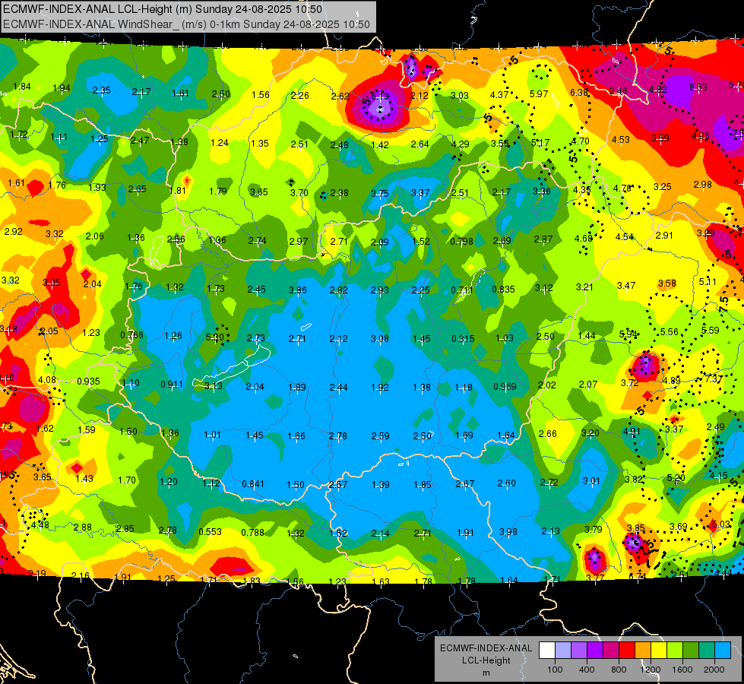Click the wind shear value 0.841

tap(253, 483)
